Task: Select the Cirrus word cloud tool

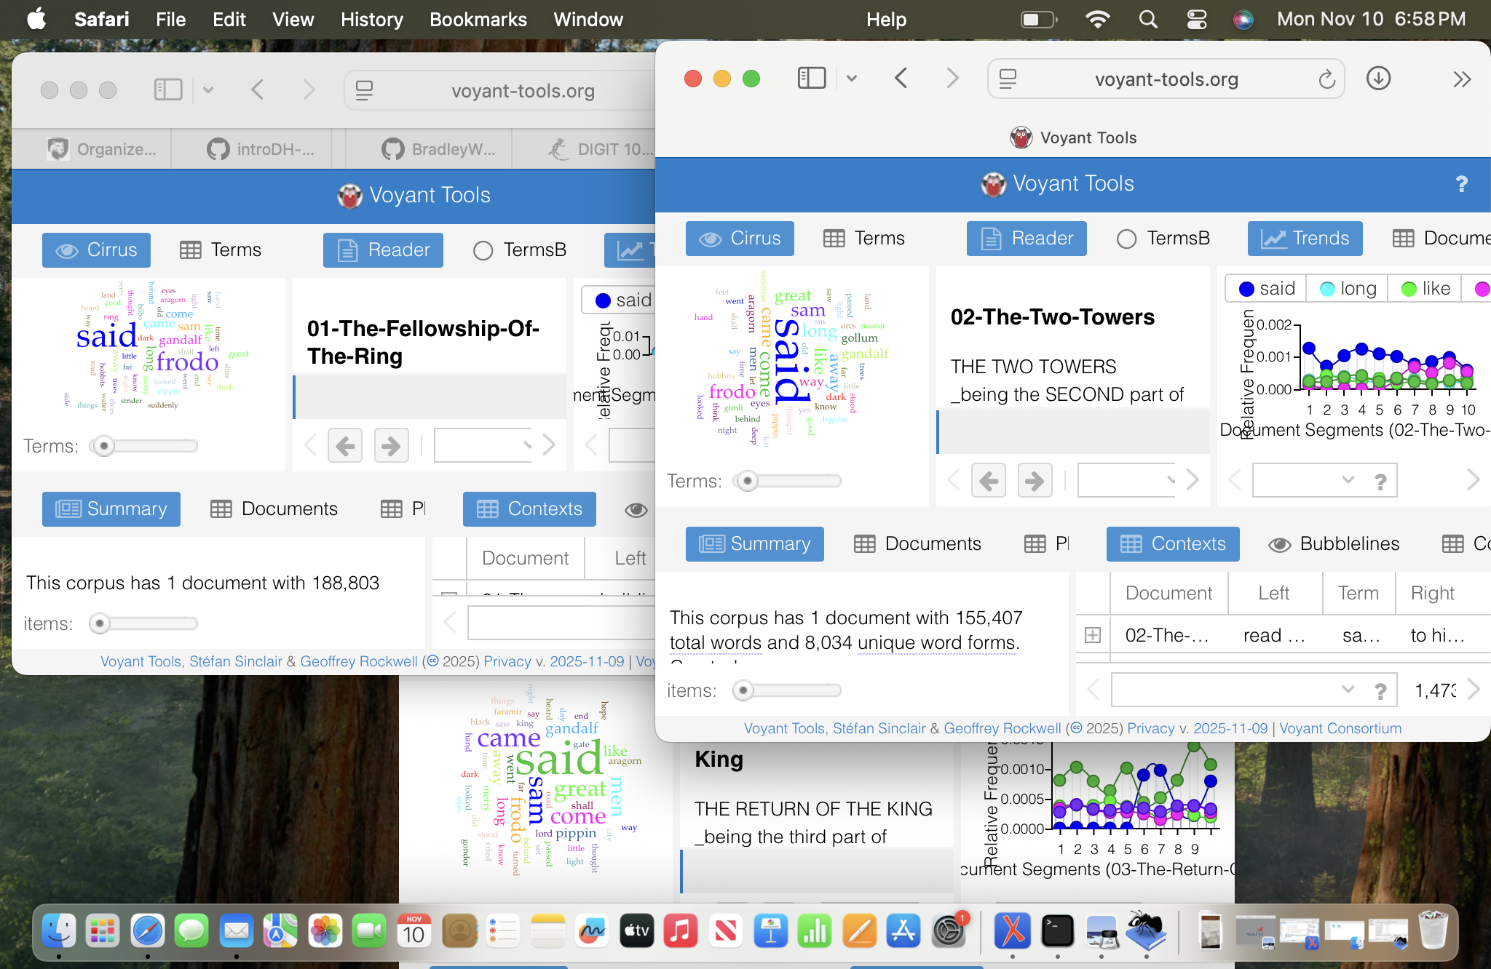Action: tap(739, 239)
